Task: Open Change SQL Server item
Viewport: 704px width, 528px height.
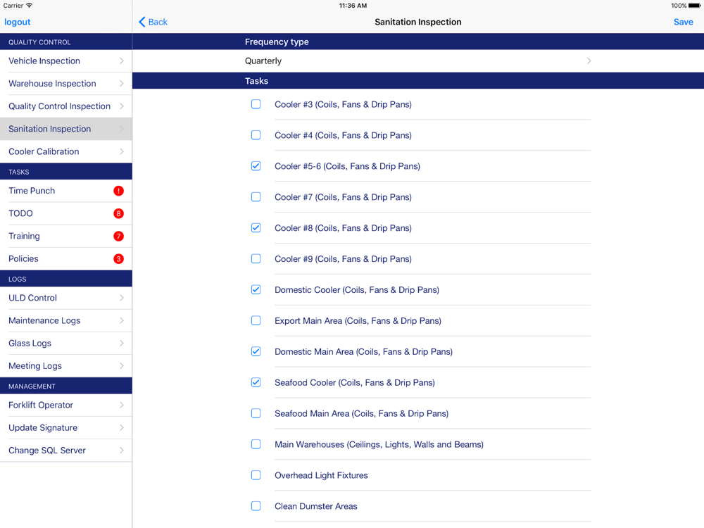Action: pos(66,451)
